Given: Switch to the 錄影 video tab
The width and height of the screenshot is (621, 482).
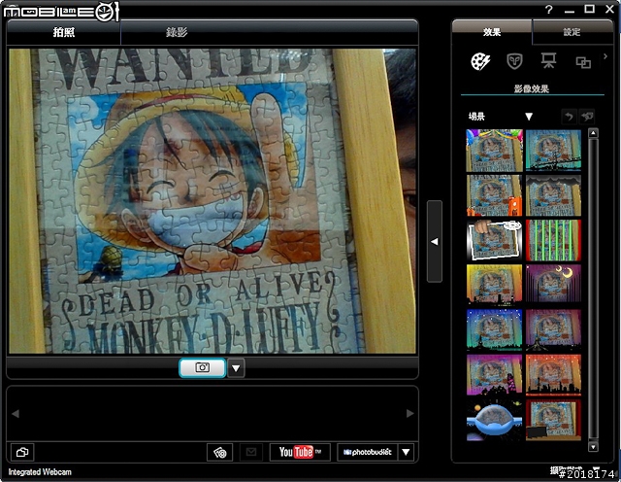Looking at the screenshot, I should [x=177, y=32].
